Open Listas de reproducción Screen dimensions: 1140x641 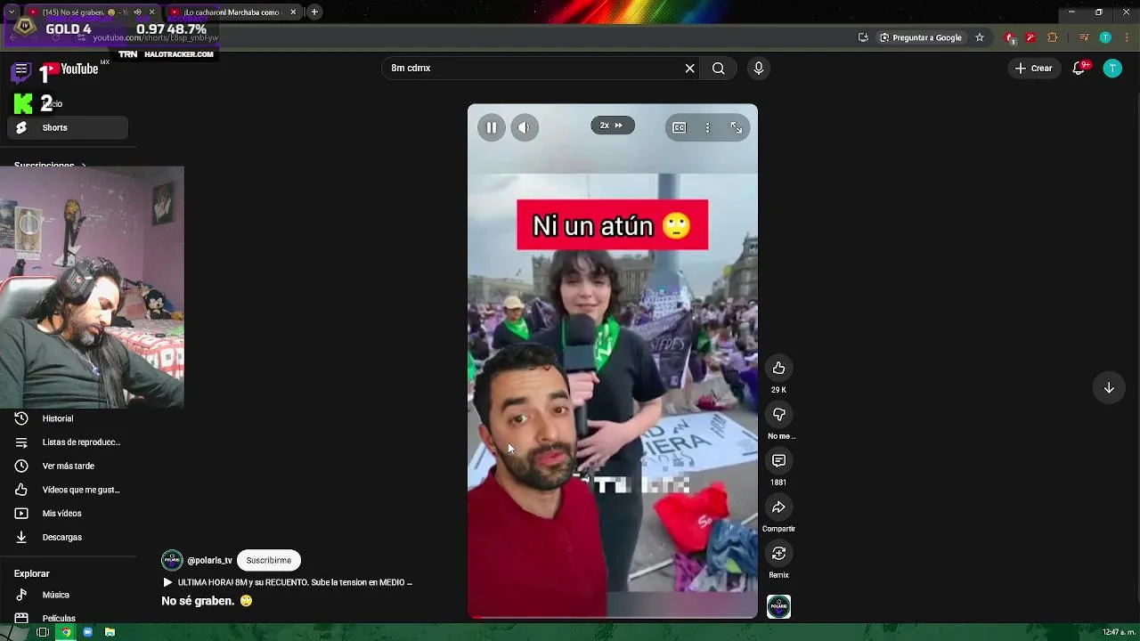[x=68, y=442]
